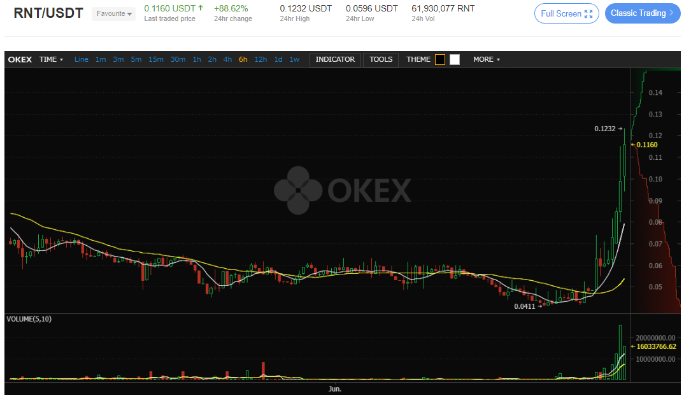Switch to Classic Trading
The height and width of the screenshot is (398, 684).
[x=642, y=13]
